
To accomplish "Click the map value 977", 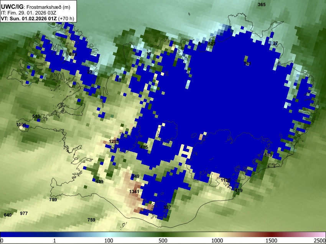I will click(x=24, y=213).
